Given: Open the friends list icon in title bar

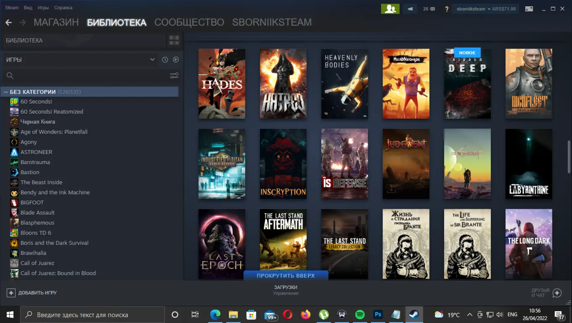Looking at the screenshot, I should tap(390, 9).
